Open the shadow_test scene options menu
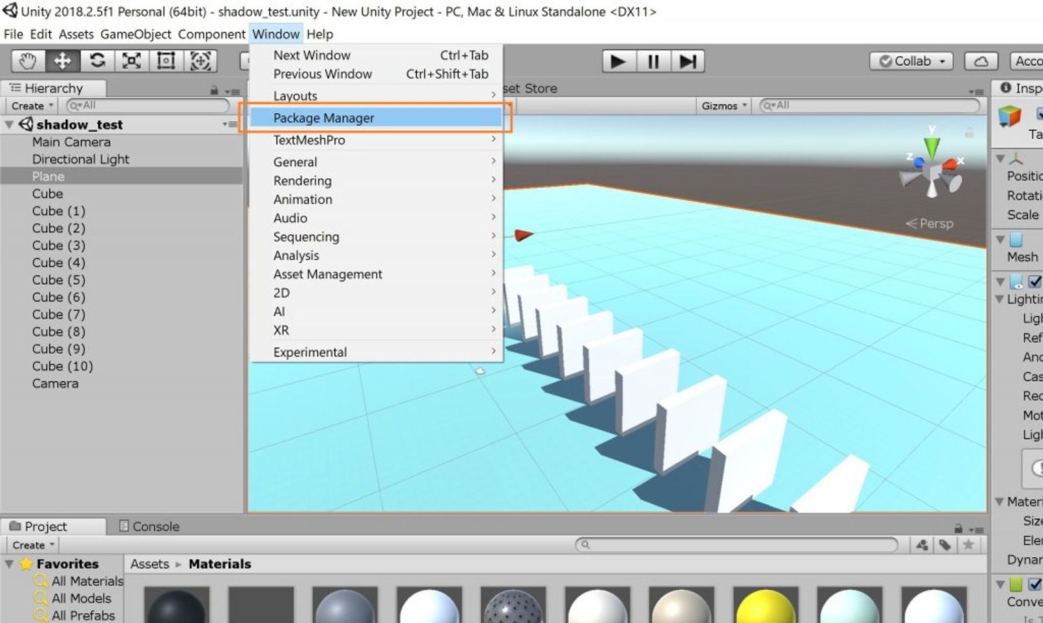This screenshot has width=1043, height=623. 229,124
